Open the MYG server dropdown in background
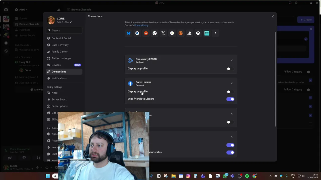The image size is (321, 180). [x=22, y=9]
